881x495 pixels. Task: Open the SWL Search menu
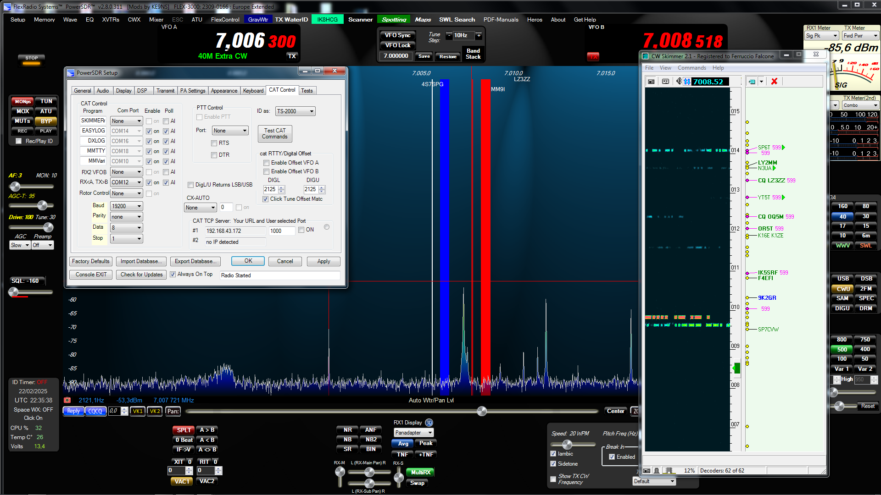click(457, 19)
